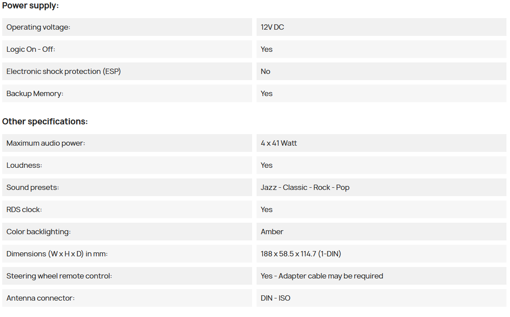This screenshot has width=510, height=317.
Task: Click the 4 x 41 Watt value
Action: click(x=279, y=143)
